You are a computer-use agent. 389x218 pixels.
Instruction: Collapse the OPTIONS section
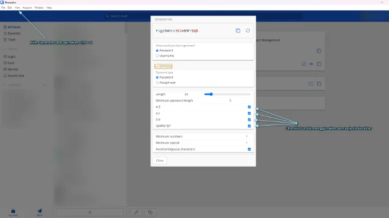(x=163, y=66)
